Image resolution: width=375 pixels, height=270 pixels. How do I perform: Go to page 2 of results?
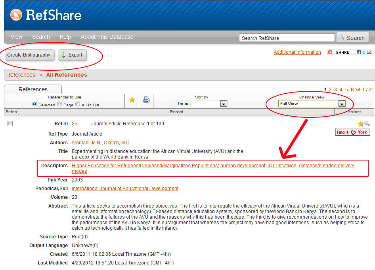pyautogui.click(x=330, y=90)
